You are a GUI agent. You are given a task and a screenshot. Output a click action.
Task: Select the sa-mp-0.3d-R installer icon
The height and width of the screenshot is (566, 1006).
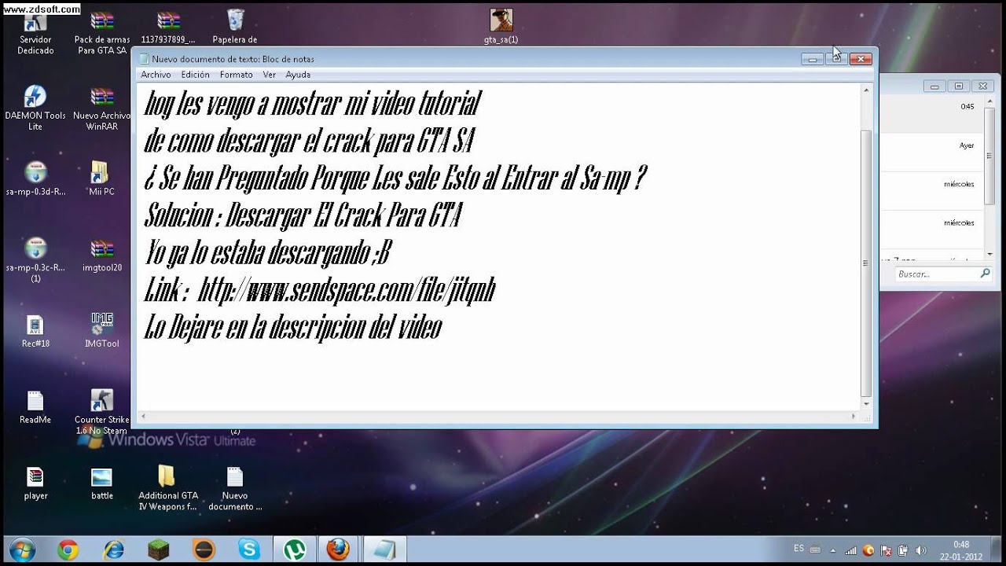35,178
